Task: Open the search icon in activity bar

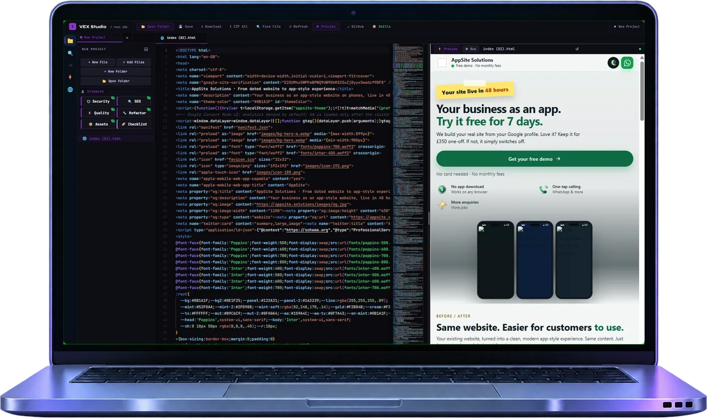Action: click(x=70, y=53)
